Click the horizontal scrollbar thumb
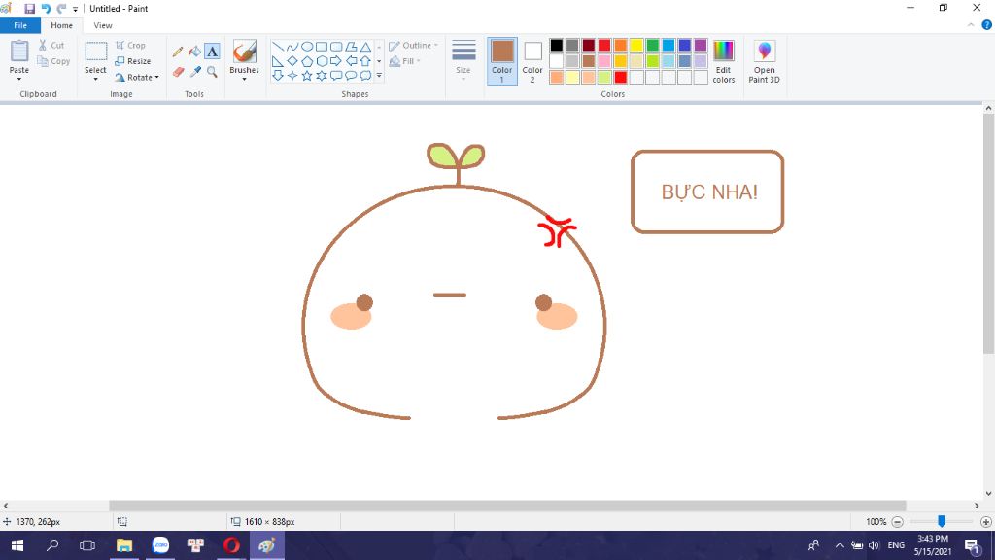The height and width of the screenshot is (560, 995). (x=507, y=506)
